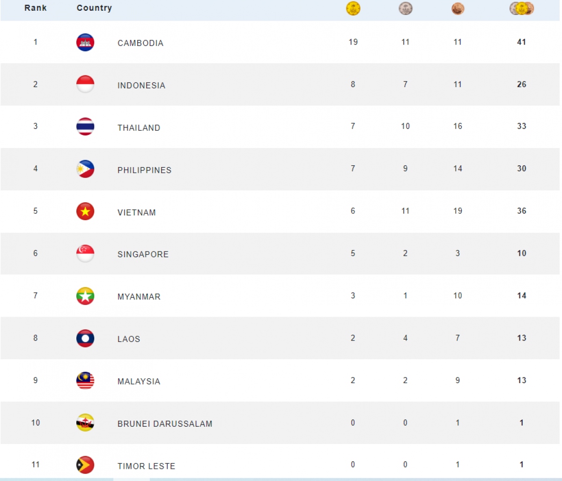Click Cambodia's total of 41 medals

pyautogui.click(x=522, y=42)
